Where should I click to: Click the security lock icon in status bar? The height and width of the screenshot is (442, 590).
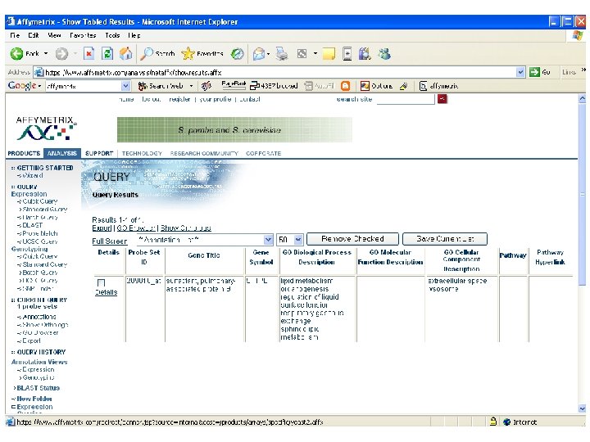pyautogui.click(x=493, y=422)
